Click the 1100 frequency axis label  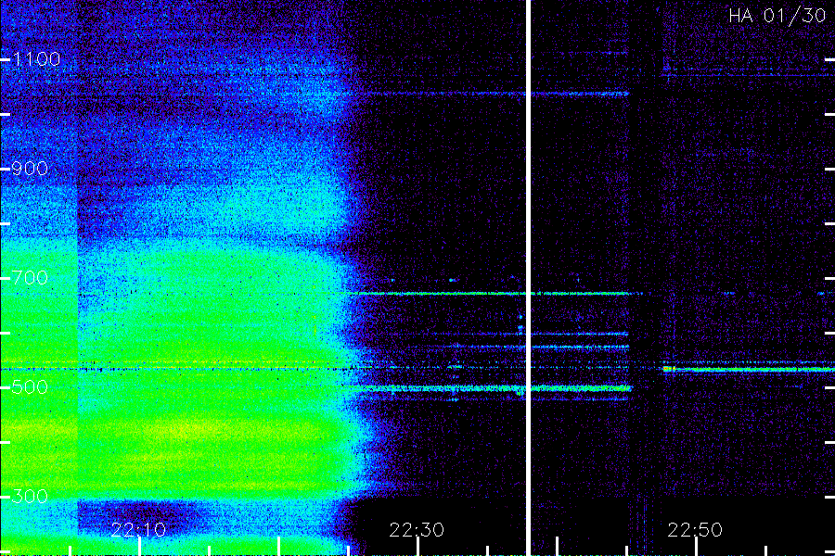37,59
